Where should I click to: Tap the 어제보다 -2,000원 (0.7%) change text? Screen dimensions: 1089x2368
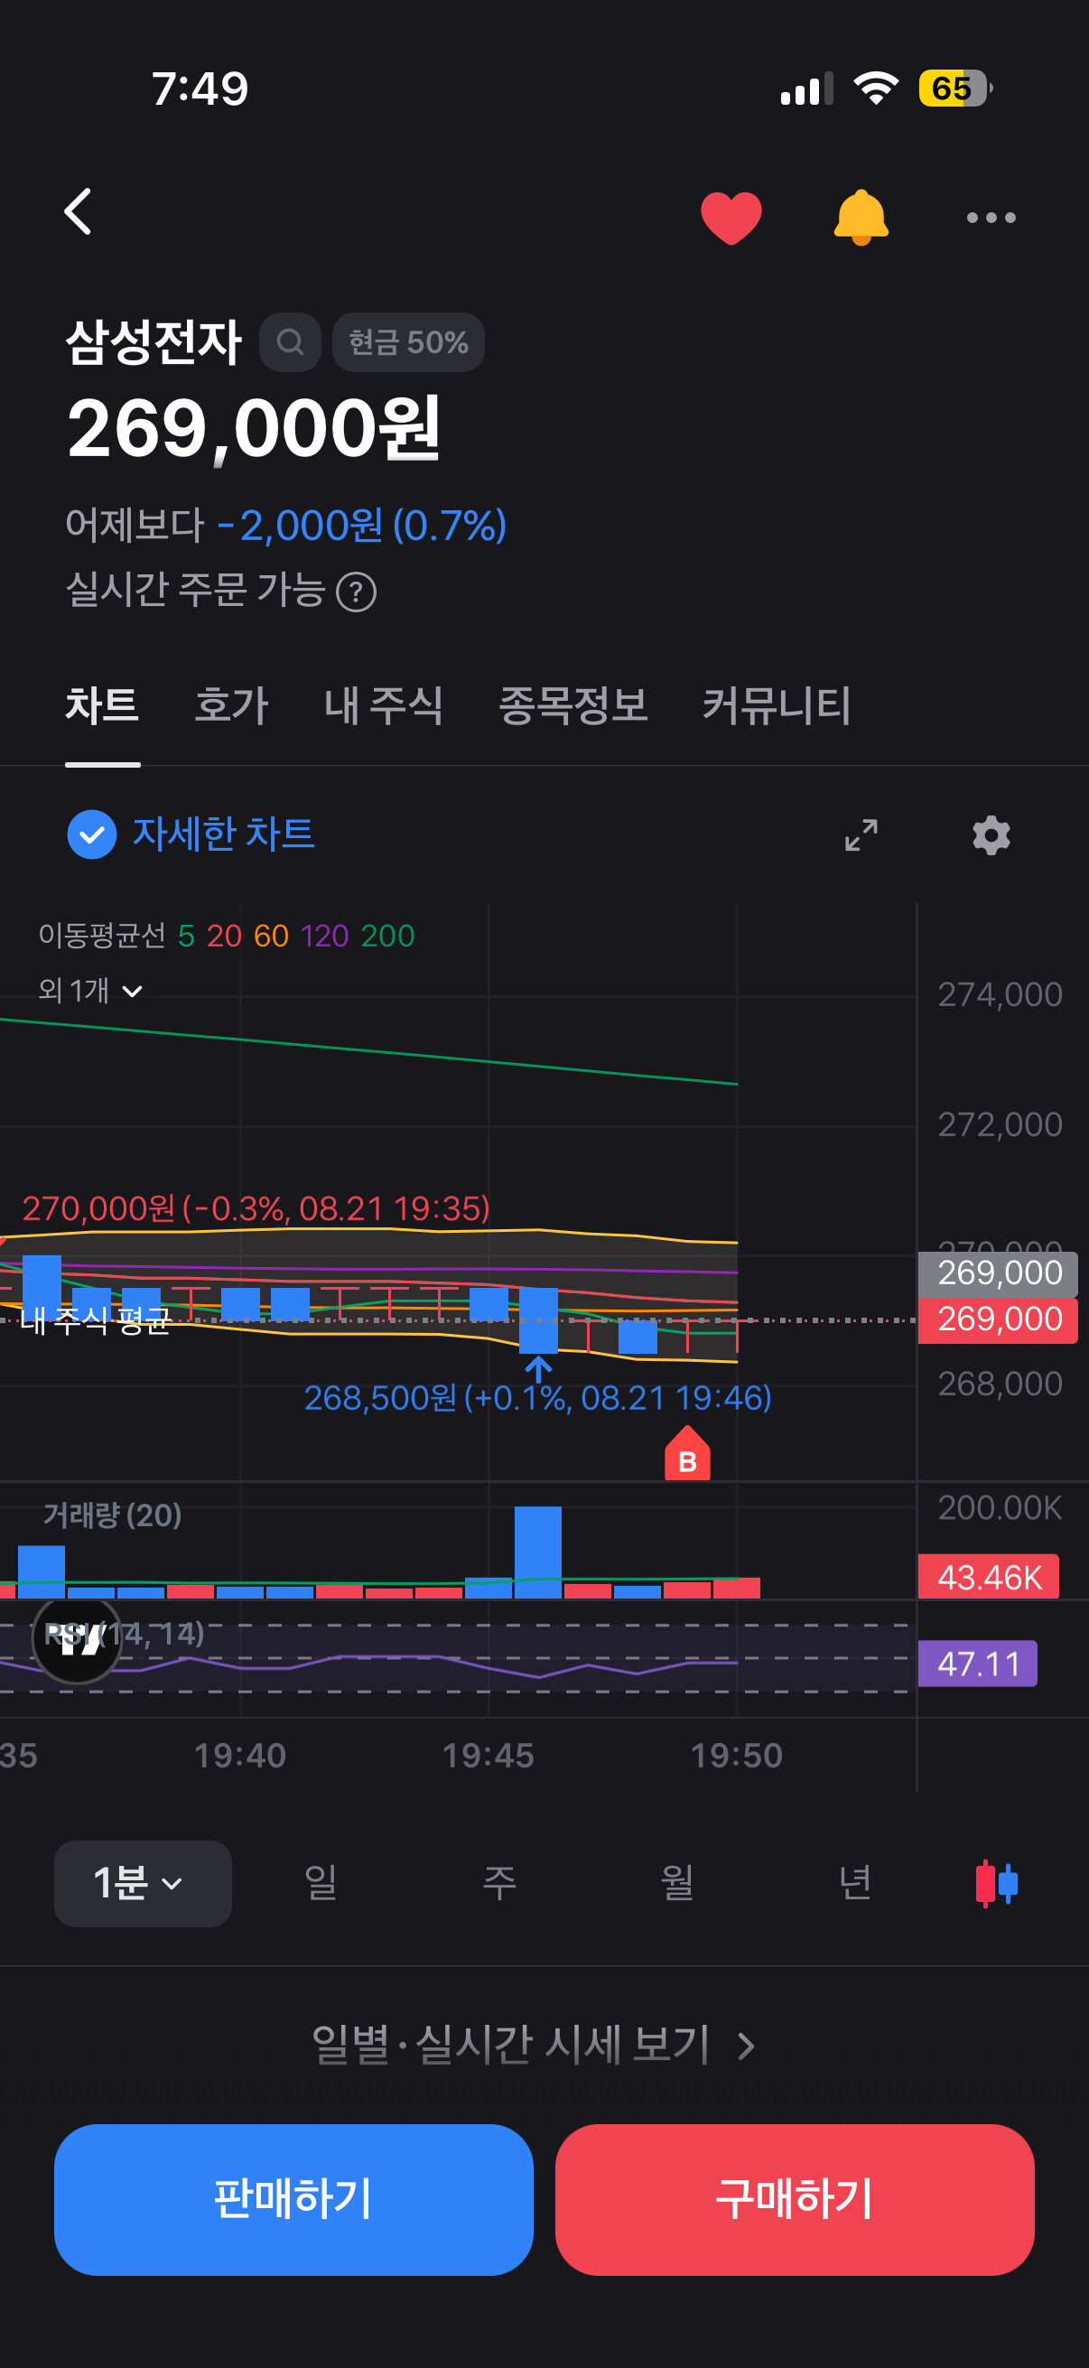[x=286, y=526]
